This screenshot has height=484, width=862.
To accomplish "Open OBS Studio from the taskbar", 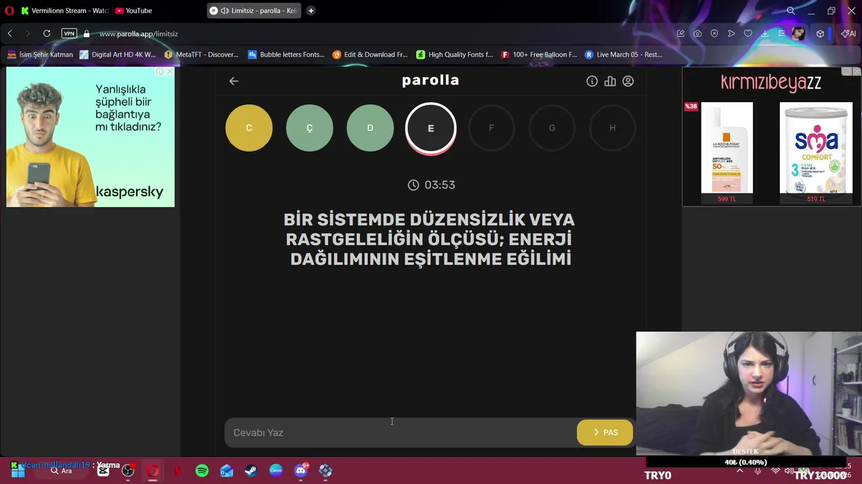I will tap(128, 471).
